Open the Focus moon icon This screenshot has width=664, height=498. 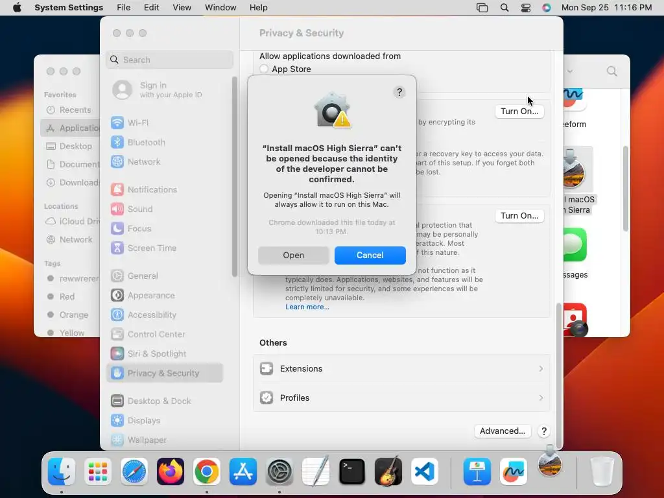click(x=117, y=229)
